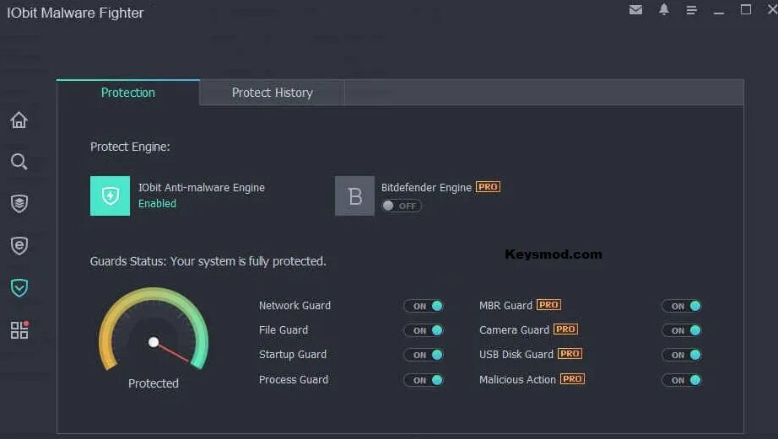Click the Malicious Action label
This screenshot has width=778, height=439.
tap(517, 379)
